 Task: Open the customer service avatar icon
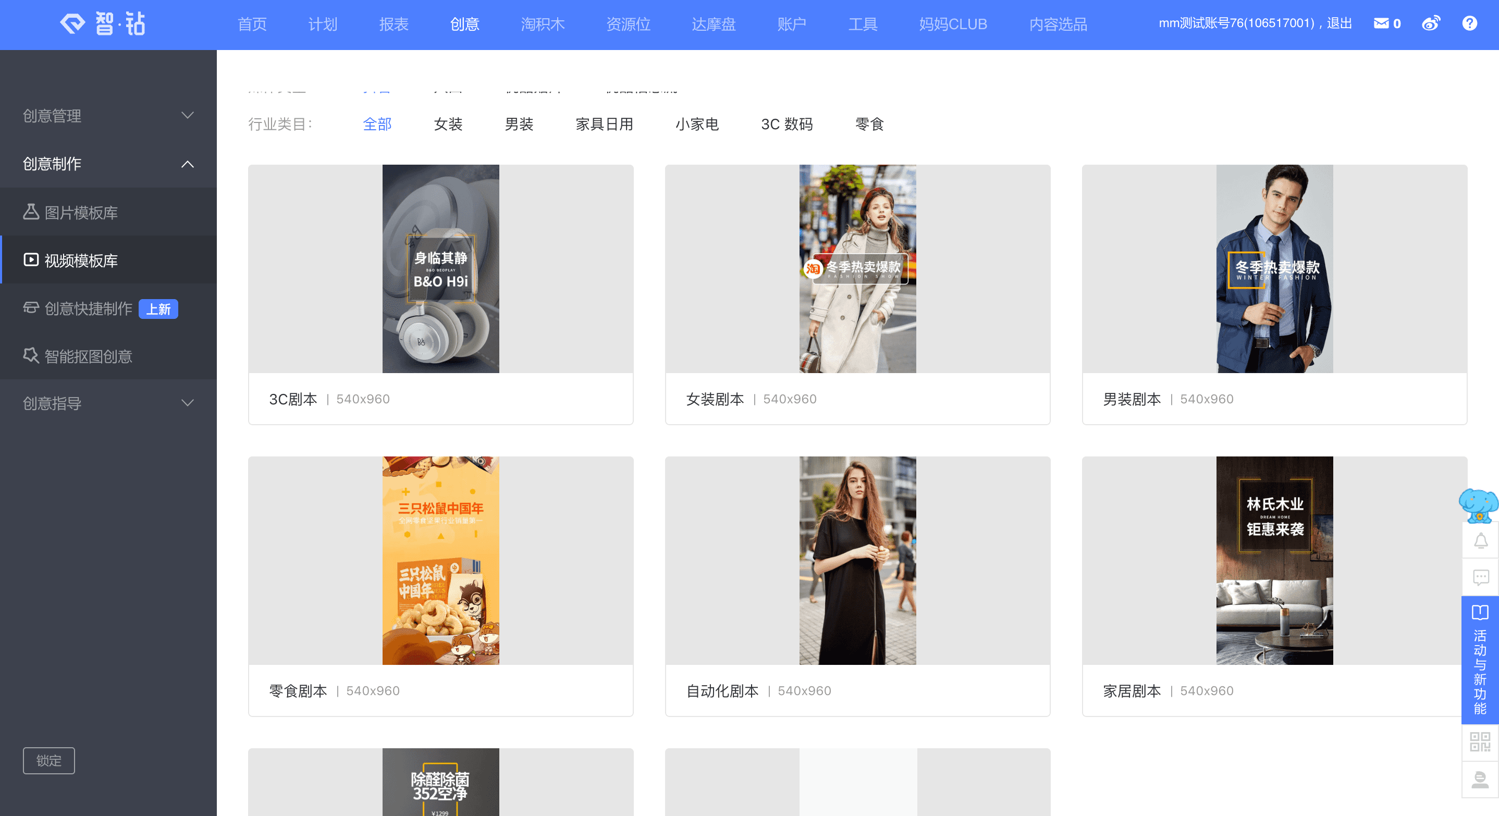tap(1480, 780)
